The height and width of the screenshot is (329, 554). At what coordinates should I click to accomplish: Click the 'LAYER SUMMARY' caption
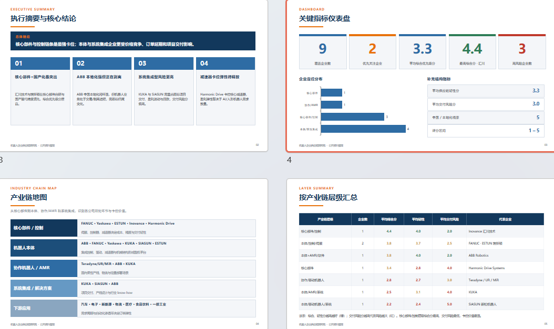(x=316, y=188)
